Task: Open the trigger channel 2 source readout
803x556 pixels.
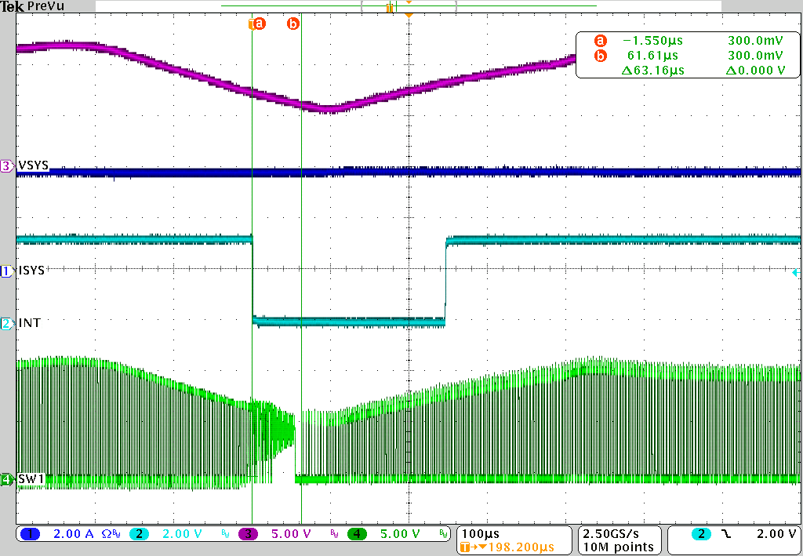Action: [700, 534]
